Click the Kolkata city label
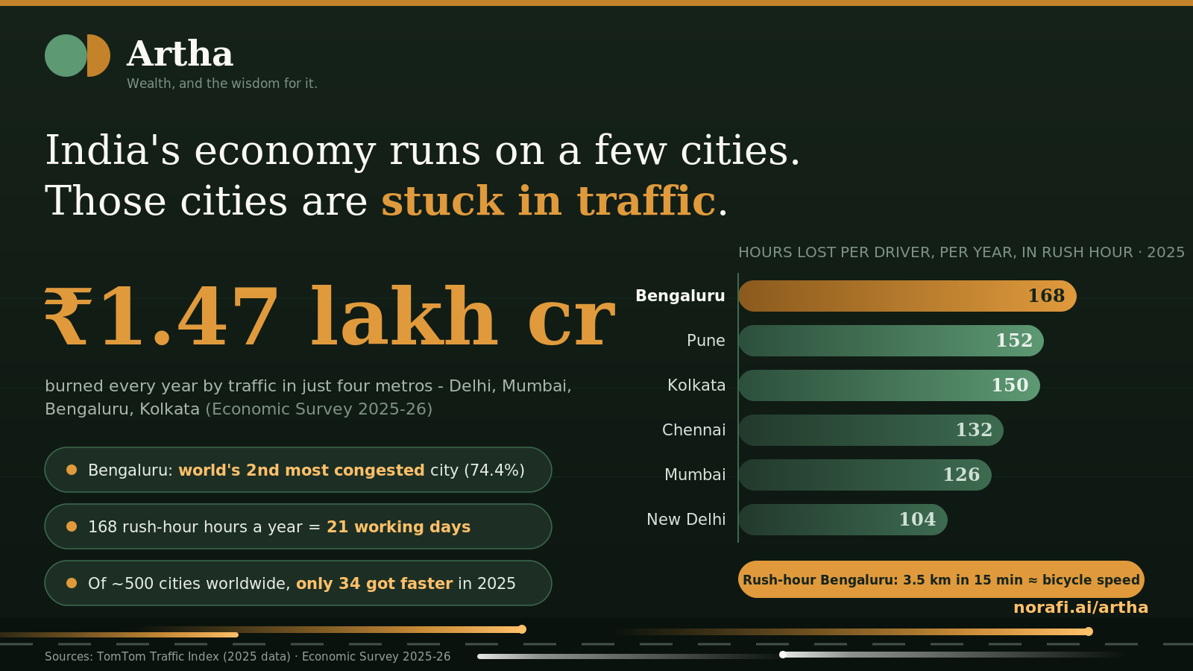The image size is (1193, 671). [696, 385]
